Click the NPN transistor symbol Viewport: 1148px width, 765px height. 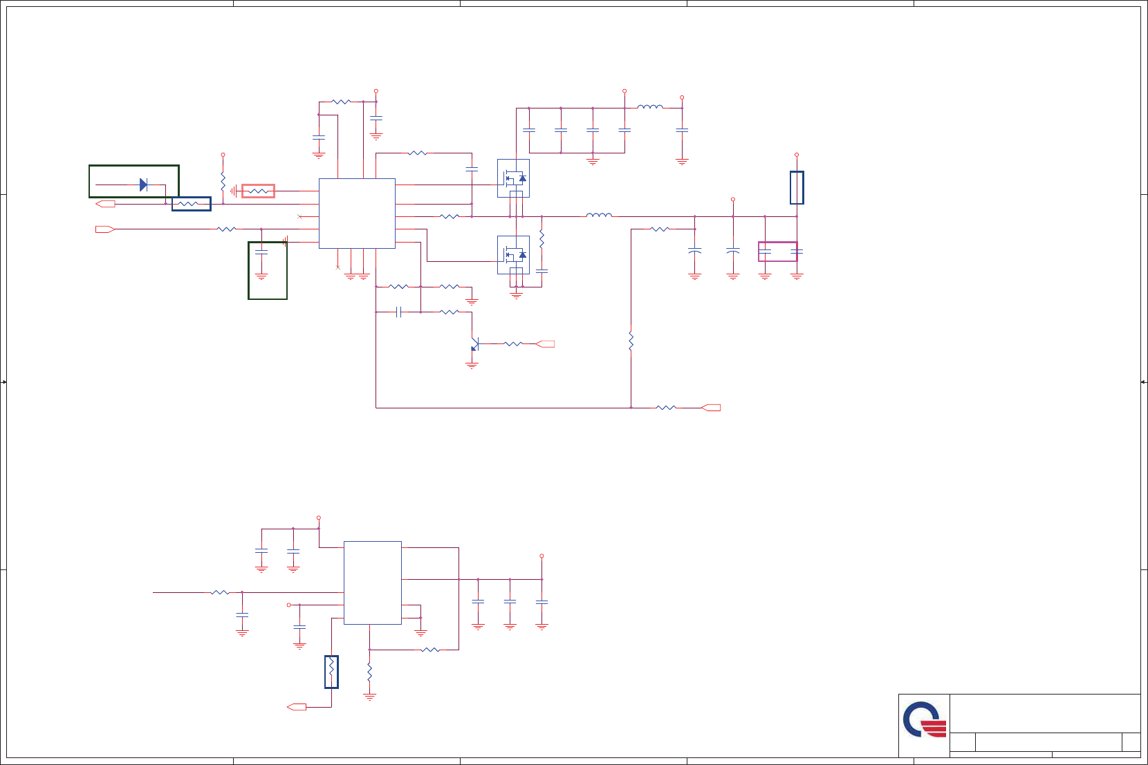[x=474, y=344]
